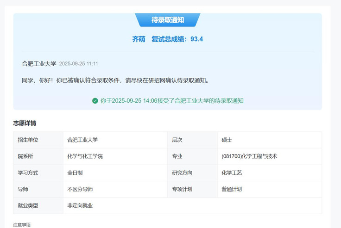Click the green checkmark acceptance icon
Screen dimensions: 341x228
(x=95, y=101)
